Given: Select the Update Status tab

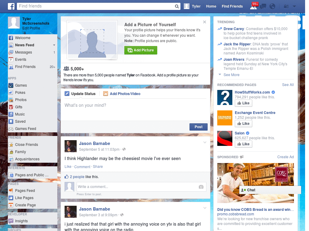Looking at the screenshot, I should click(x=80, y=94).
